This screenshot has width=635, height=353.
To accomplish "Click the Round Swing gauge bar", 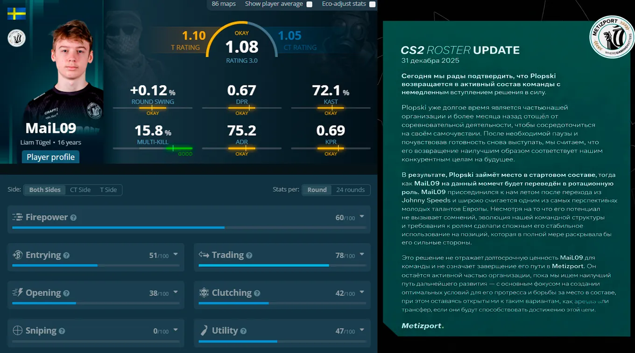I will (153, 108).
